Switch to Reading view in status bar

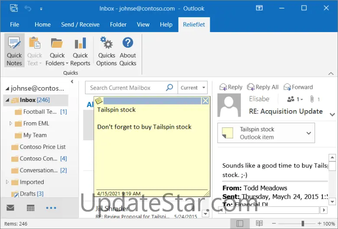coord(259,223)
